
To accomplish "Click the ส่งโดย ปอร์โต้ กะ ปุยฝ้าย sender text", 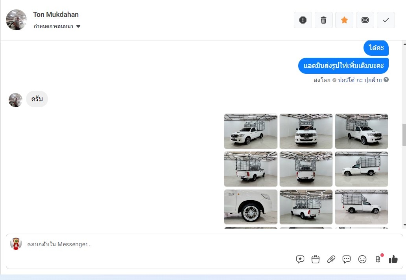I will (x=347, y=80).
